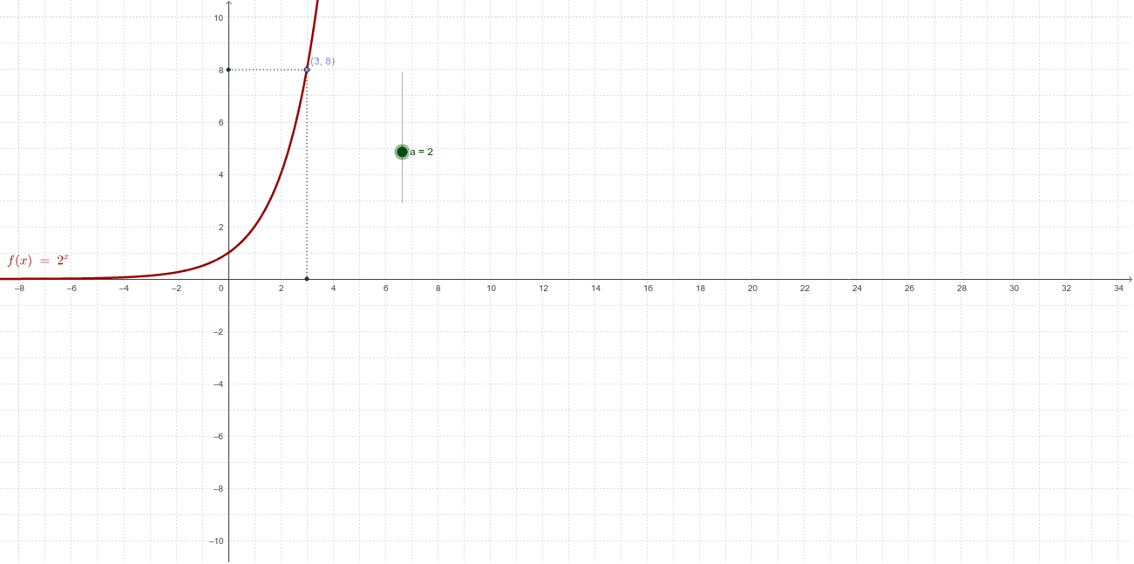Click the slider label a = 2

[x=422, y=152]
